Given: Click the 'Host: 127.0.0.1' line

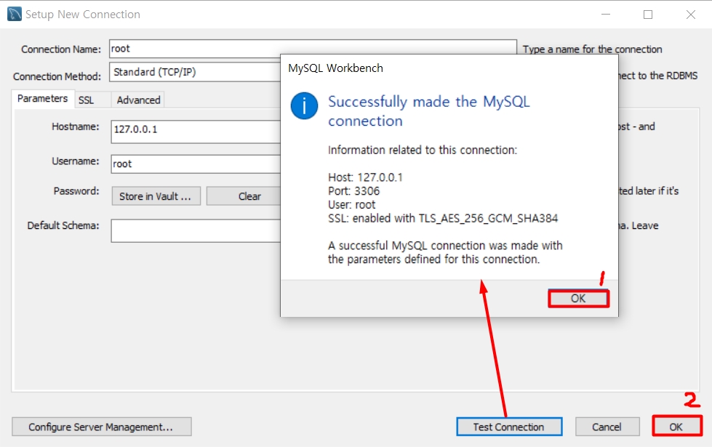Looking at the screenshot, I should 365,177.
